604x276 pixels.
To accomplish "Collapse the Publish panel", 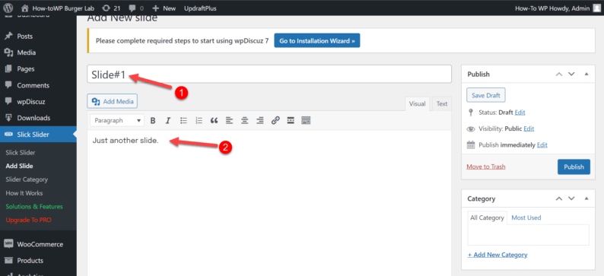I will click(x=587, y=74).
